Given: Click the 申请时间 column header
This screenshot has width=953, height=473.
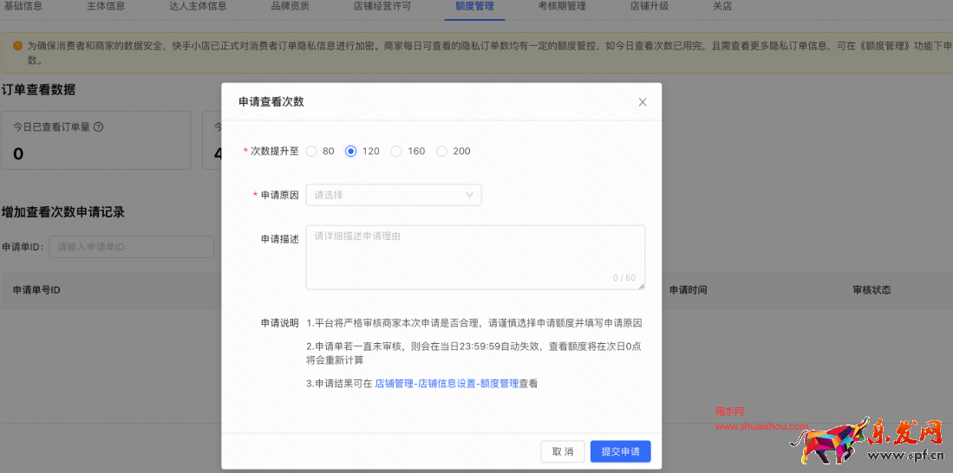Looking at the screenshot, I should (x=688, y=290).
